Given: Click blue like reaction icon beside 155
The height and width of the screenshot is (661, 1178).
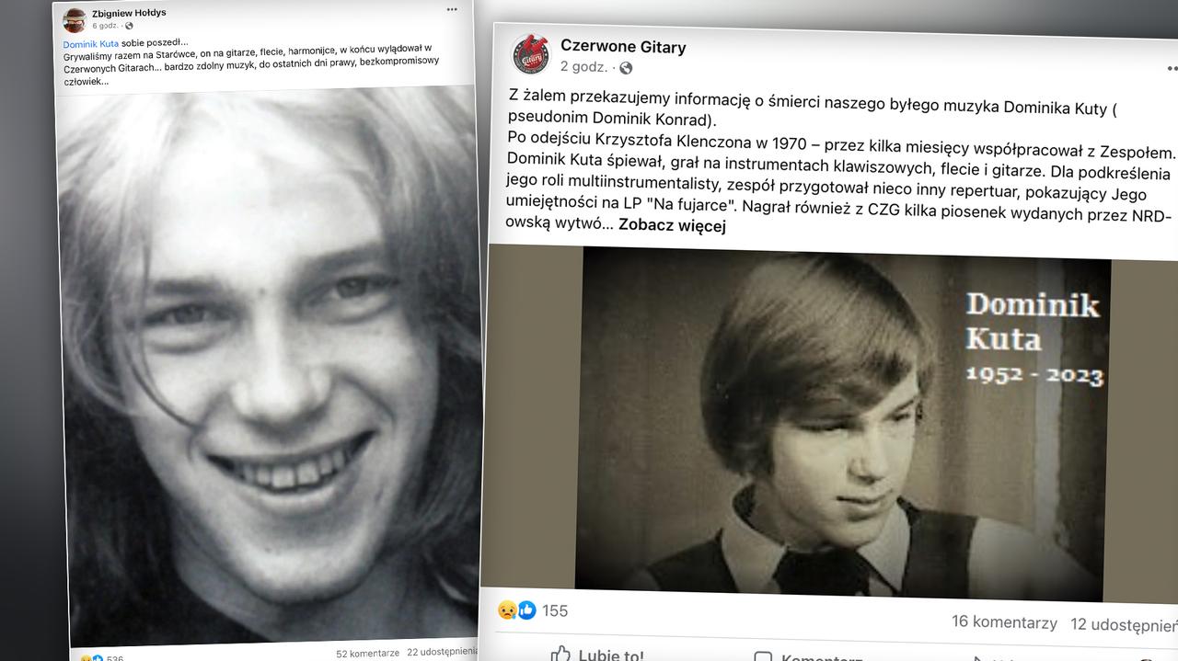Looking at the screenshot, I should pyautogui.click(x=526, y=610).
